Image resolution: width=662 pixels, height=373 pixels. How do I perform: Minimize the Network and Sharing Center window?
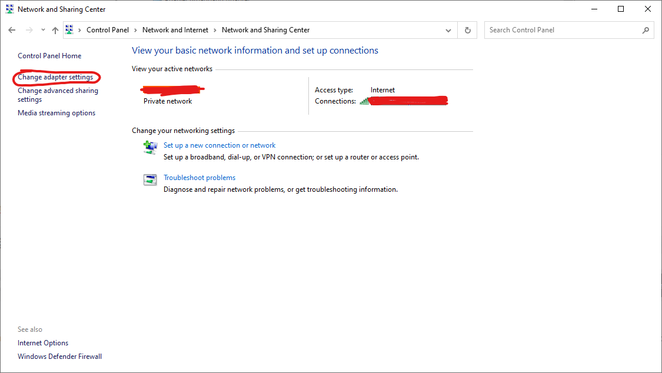pyautogui.click(x=594, y=9)
